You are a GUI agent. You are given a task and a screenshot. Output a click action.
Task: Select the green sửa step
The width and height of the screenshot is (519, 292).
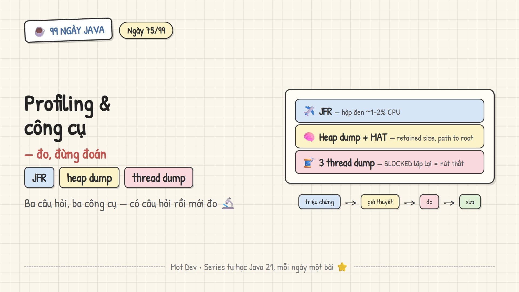[x=470, y=202]
